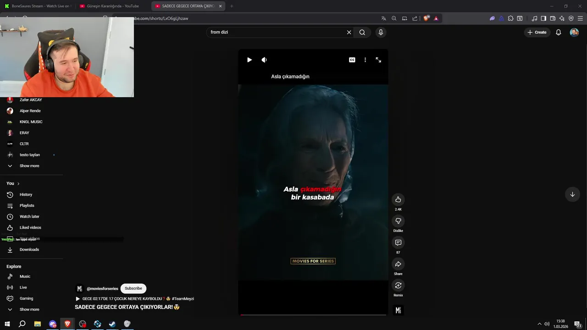Submit the YouTube search query

click(x=362, y=32)
